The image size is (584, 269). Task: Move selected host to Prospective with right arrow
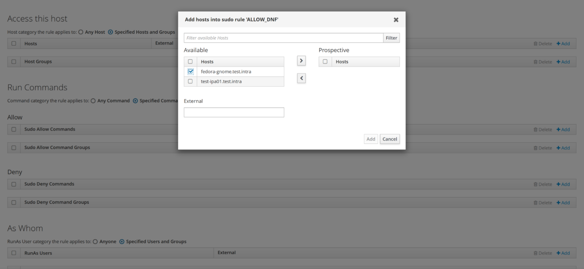[x=301, y=61]
